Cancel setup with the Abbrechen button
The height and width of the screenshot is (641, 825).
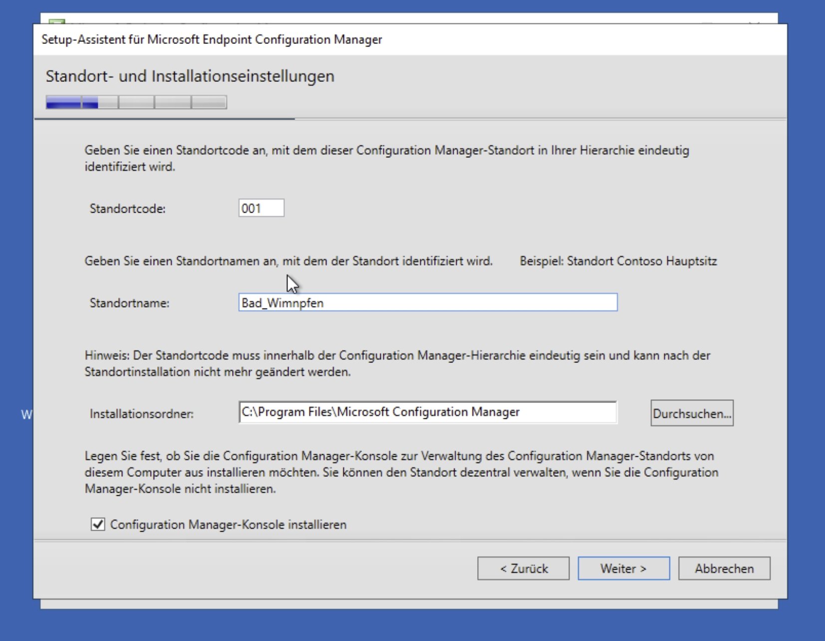(724, 569)
